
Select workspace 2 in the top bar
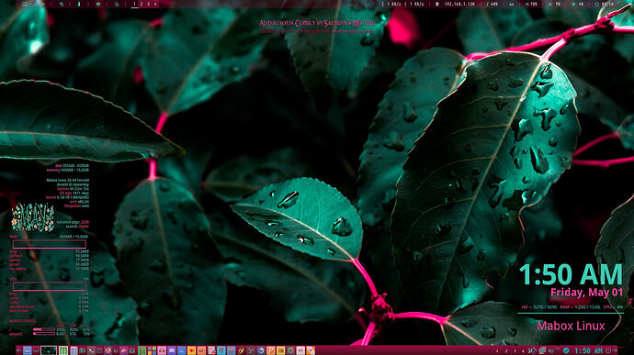142,4
